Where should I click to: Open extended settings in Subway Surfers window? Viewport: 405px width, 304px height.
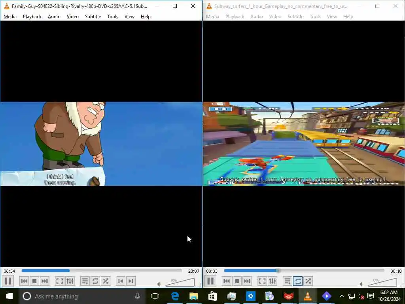pos(273,281)
